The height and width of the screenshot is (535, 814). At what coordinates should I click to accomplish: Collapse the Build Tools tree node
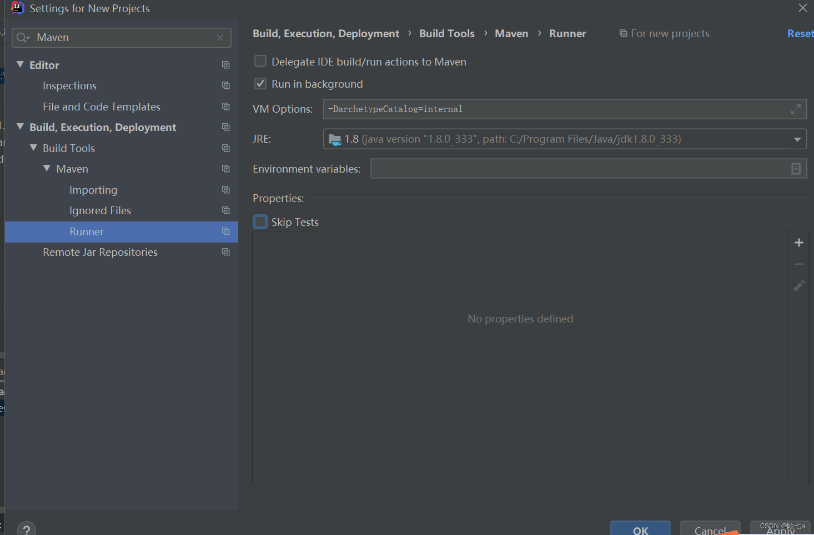point(33,148)
